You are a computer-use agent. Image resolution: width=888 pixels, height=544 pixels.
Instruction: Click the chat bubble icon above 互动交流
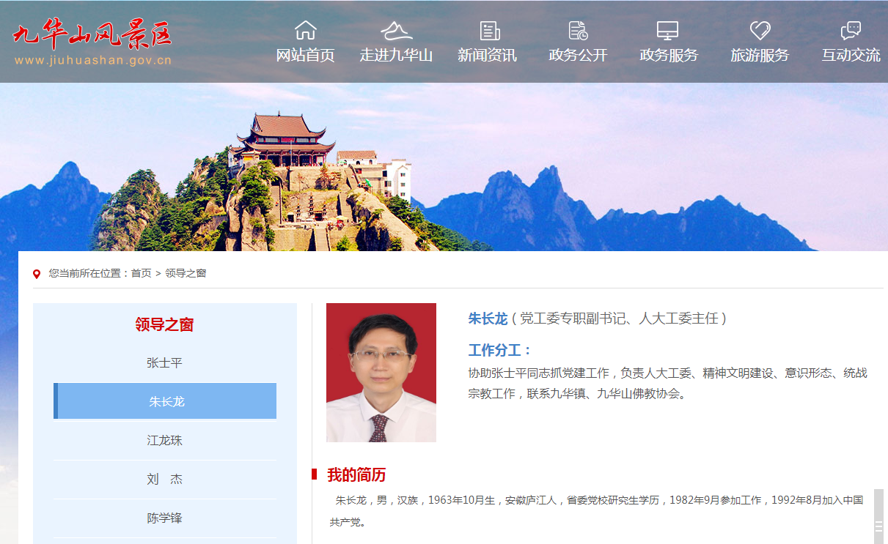tap(851, 30)
